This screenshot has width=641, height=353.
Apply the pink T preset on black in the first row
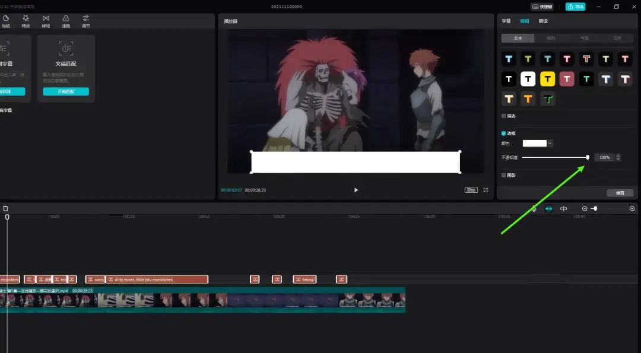point(567,59)
